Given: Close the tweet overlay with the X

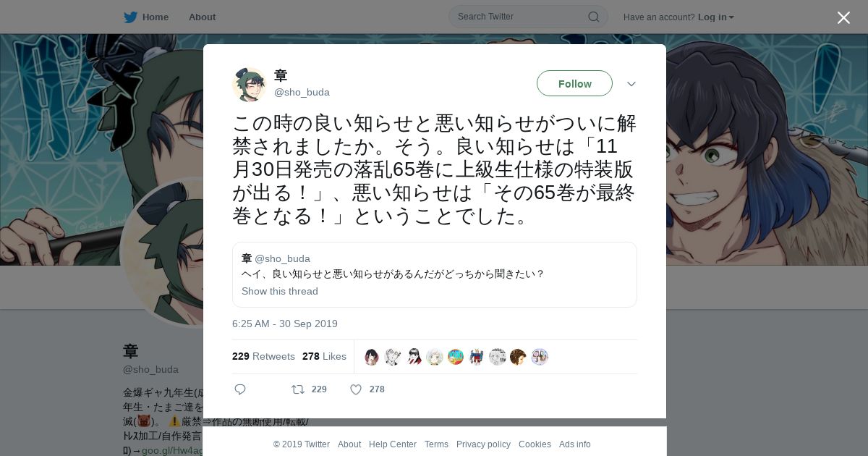Looking at the screenshot, I should (x=843, y=17).
